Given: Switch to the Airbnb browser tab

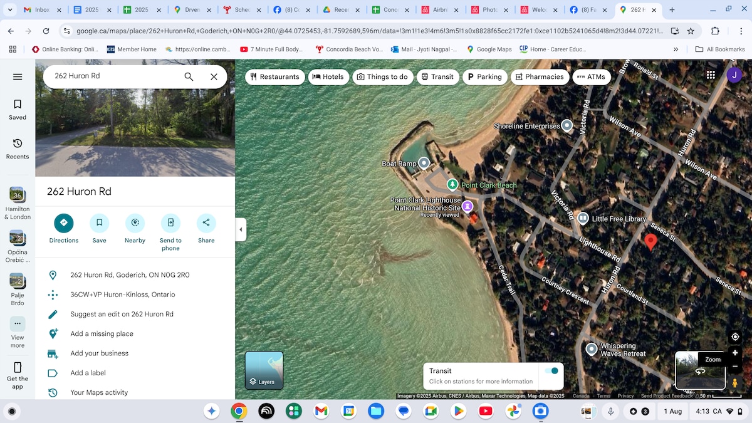Looking at the screenshot, I should tap(441, 10).
